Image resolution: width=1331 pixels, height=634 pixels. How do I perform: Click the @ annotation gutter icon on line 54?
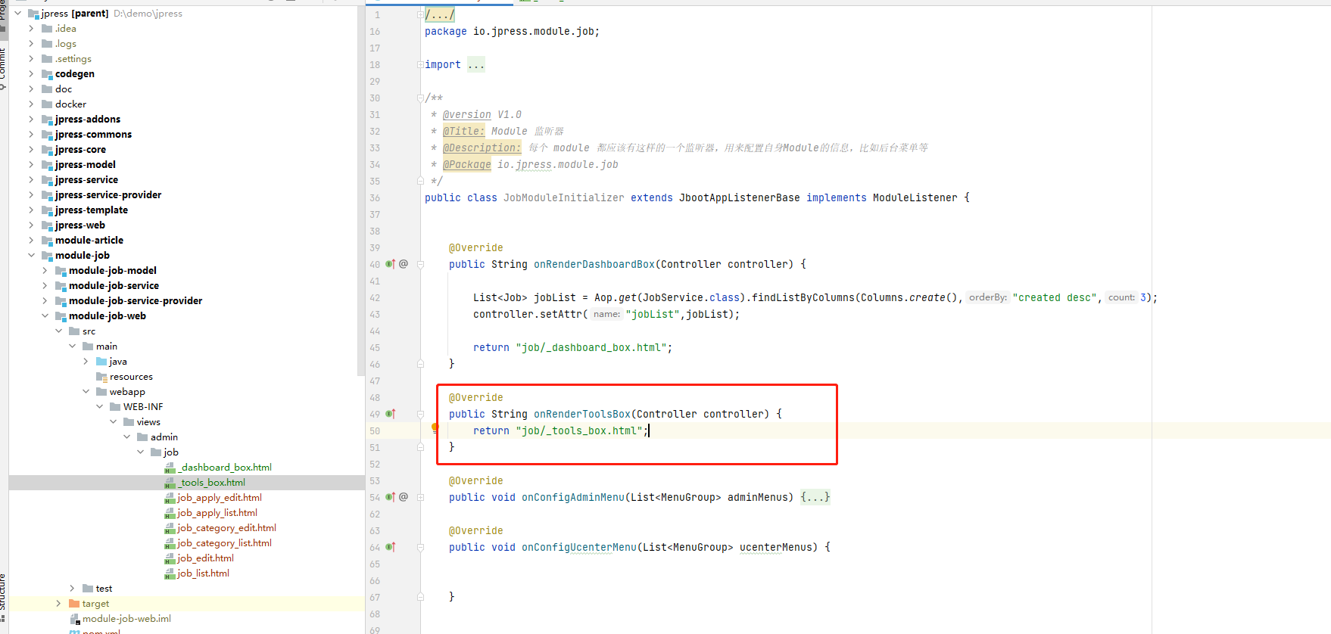click(x=404, y=497)
